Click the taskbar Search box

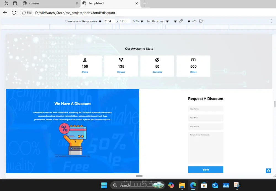[x=137, y=185]
